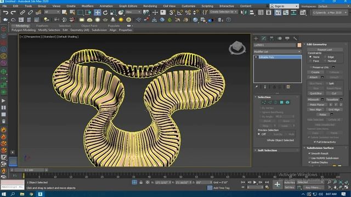
Task: Open the Hierarchy command panel tab
Action: 271,38
